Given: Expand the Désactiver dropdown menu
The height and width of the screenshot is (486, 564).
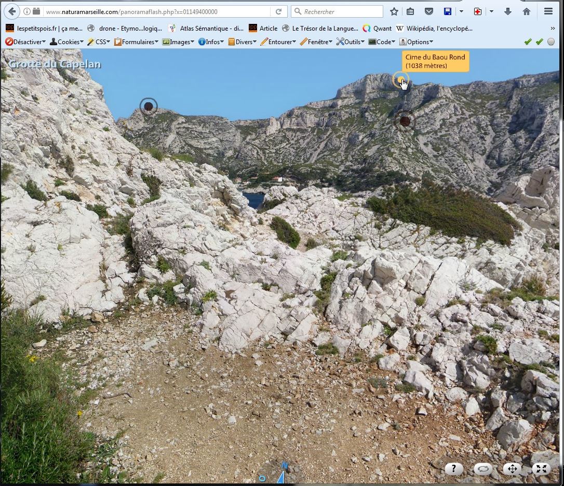Looking at the screenshot, I should (x=25, y=42).
